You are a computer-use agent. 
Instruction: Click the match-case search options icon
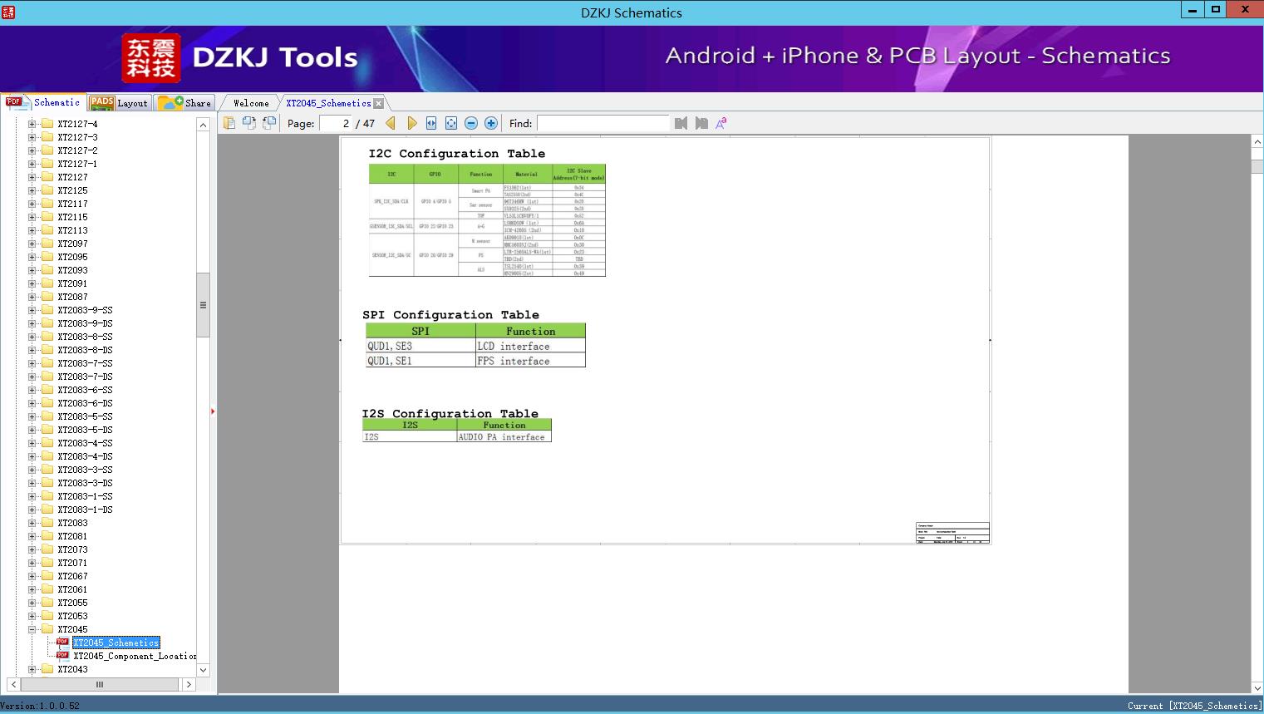pos(721,123)
